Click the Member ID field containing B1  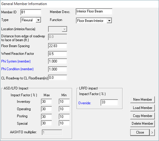(x=31, y=12)
